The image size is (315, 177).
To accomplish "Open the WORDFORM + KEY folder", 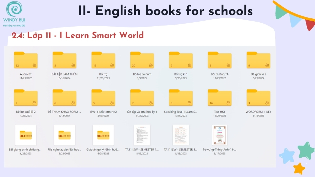I will [x=258, y=98].
